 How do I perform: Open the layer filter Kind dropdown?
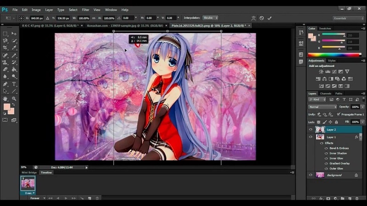pyautogui.click(x=317, y=99)
